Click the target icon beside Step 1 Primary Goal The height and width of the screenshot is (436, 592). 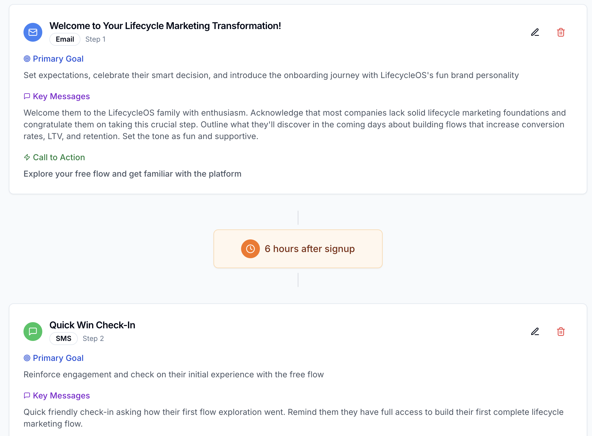[x=27, y=59]
